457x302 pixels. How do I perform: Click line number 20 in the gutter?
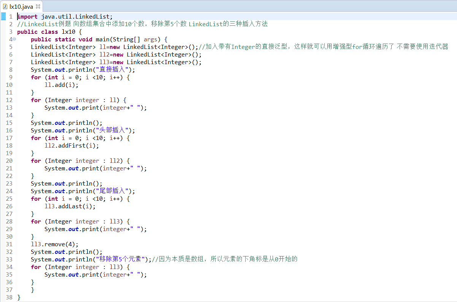coord(9,160)
